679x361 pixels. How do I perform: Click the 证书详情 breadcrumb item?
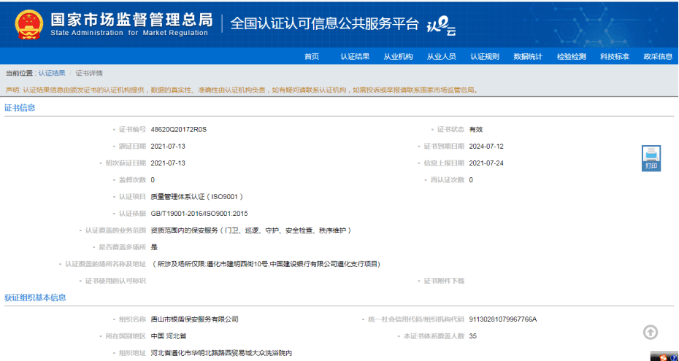pyautogui.click(x=89, y=73)
